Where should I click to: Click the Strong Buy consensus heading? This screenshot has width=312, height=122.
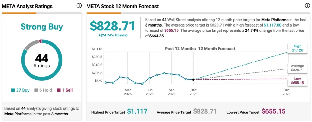coord(42,27)
